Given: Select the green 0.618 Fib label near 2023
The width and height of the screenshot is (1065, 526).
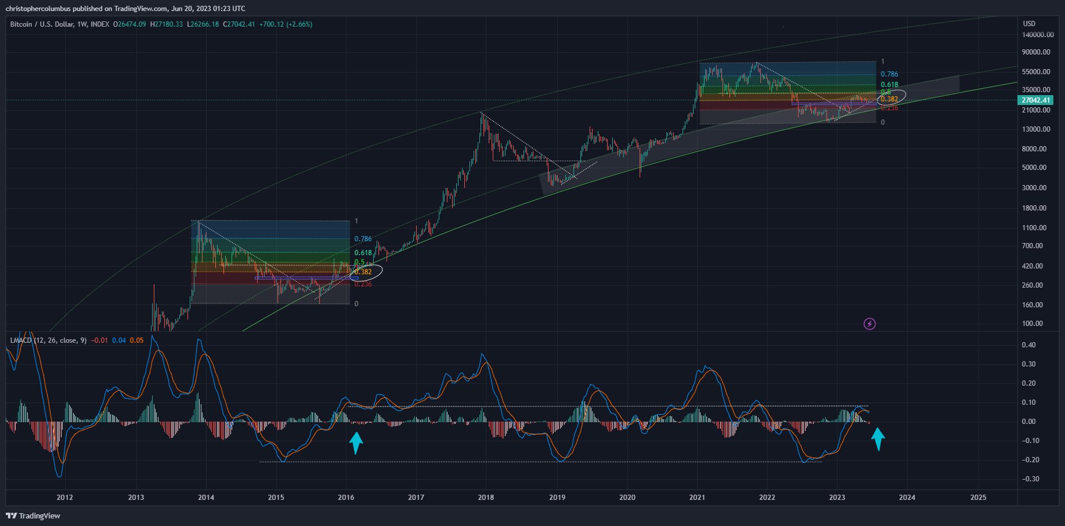Looking at the screenshot, I should point(889,85).
